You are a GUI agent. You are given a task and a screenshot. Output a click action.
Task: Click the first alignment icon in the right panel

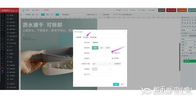[182, 20]
